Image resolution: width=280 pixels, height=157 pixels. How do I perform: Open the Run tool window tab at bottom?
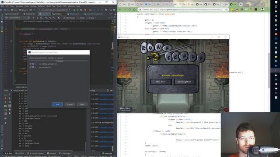point(9,153)
